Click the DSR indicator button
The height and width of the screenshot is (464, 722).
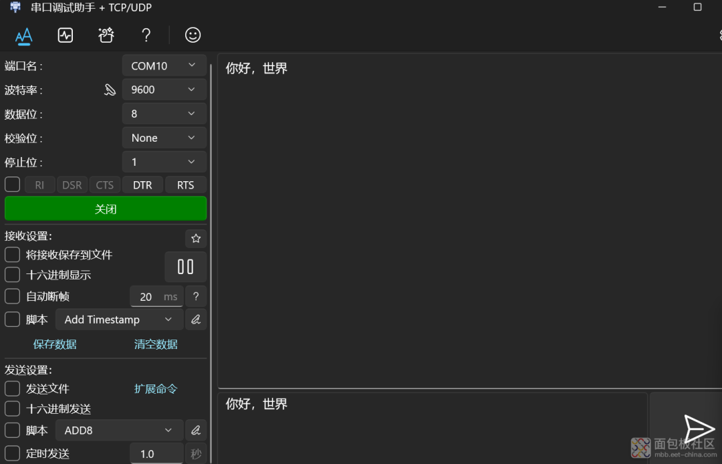coord(72,185)
